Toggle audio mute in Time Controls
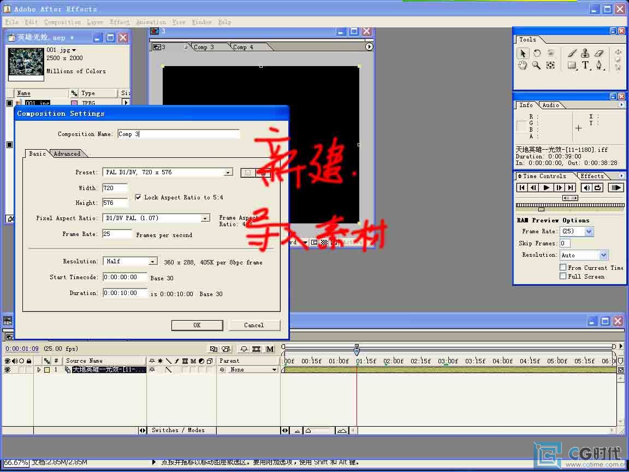Screen dimensions: 629x472 tap(586, 187)
